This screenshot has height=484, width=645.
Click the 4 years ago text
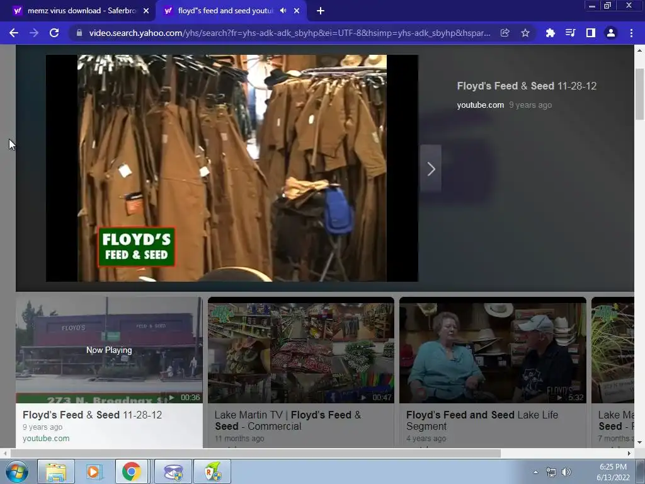(x=426, y=439)
